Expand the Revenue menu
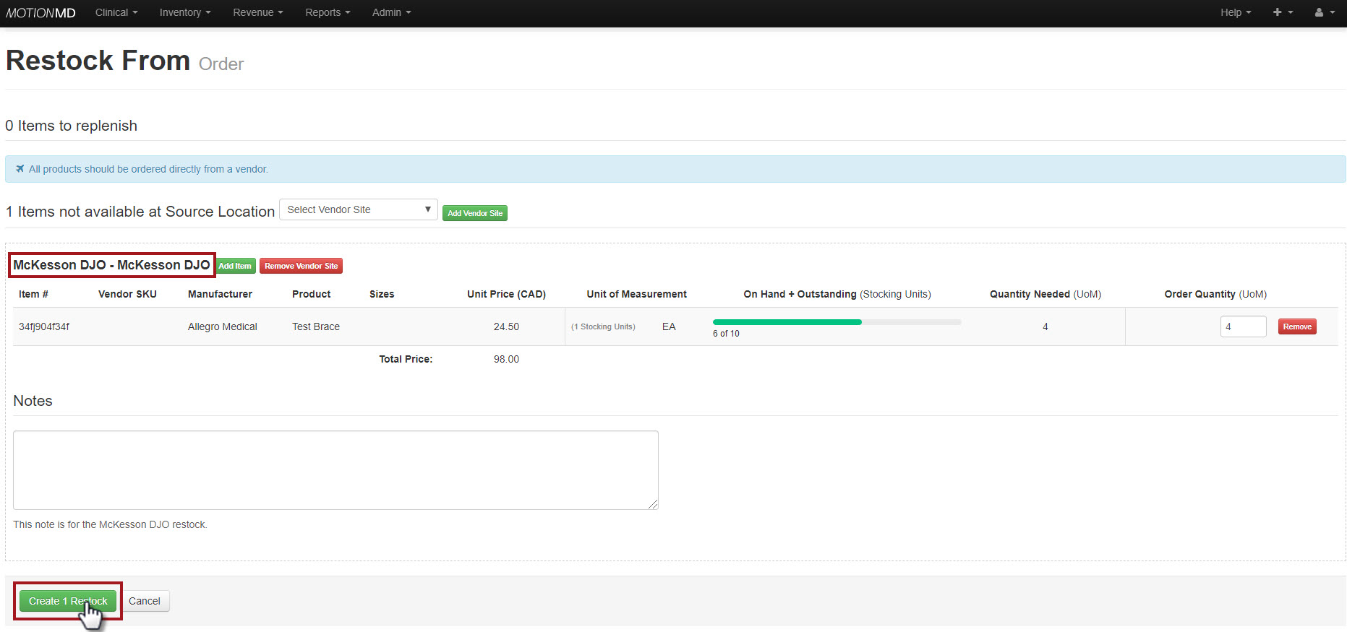 [257, 12]
